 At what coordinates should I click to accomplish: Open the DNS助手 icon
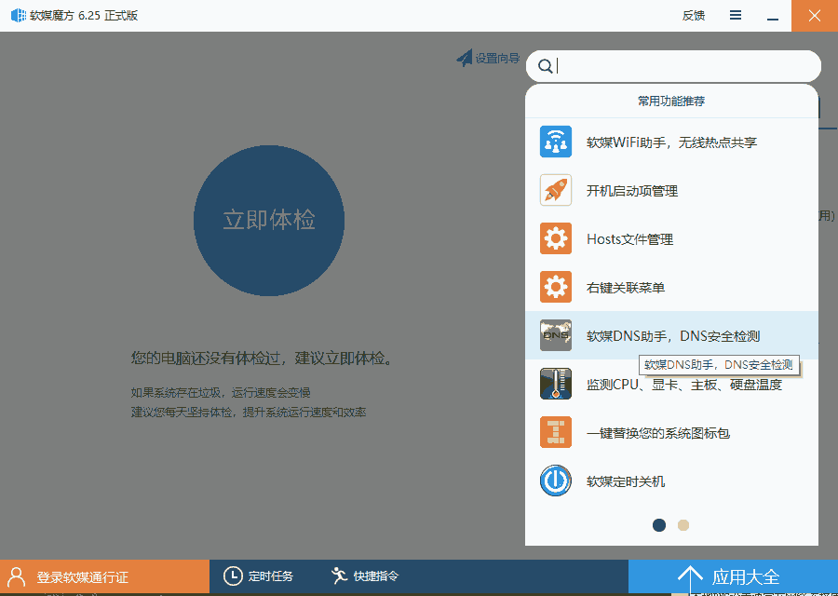click(x=556, y=335)
